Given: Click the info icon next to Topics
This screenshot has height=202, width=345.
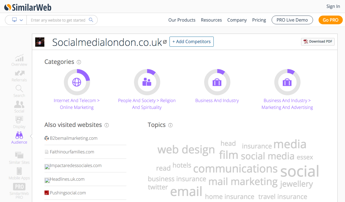Looking at the screenshot, I should click(x=170, y=125).
